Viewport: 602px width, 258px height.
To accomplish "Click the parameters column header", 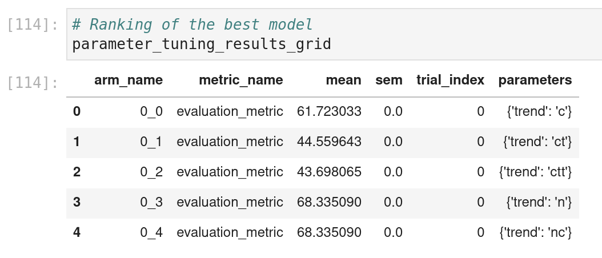I will point(535,80).
